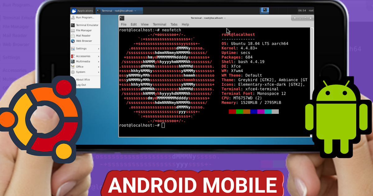Click the Kernel: 4.4.83+ line

pyautogui.click(x=239, y=48)
